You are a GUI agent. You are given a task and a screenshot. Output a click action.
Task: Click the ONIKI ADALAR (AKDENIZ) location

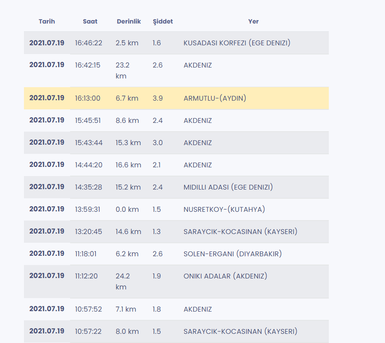click(225, 276)
